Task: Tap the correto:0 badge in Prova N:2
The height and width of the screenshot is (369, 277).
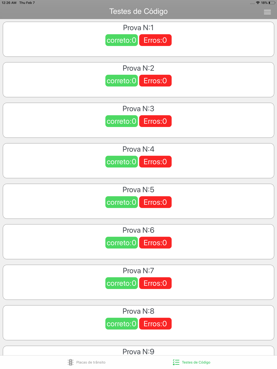Action: click(122, 81)
